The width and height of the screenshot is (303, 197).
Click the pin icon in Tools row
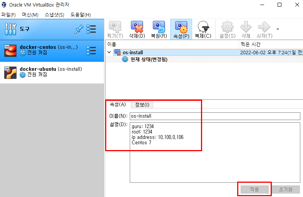(x=79, y=29)
